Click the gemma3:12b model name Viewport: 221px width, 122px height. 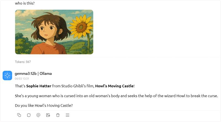point(25,74)
